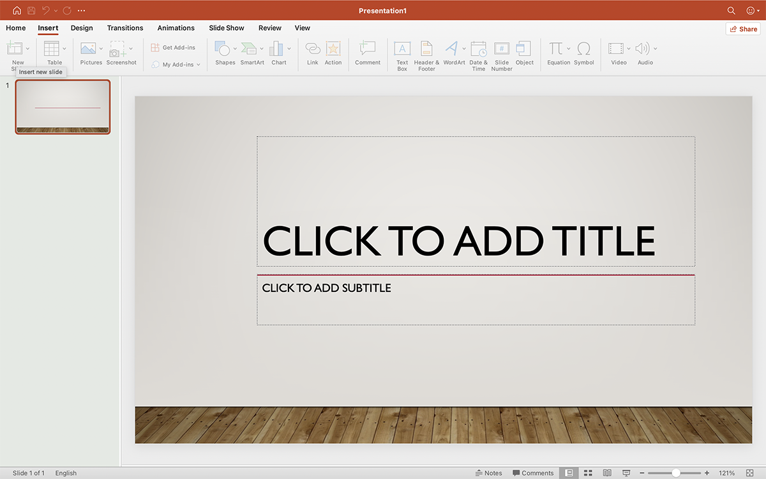Insert a Text Box on the slide
The image size is (766, 479).
(x=402, y=54)
